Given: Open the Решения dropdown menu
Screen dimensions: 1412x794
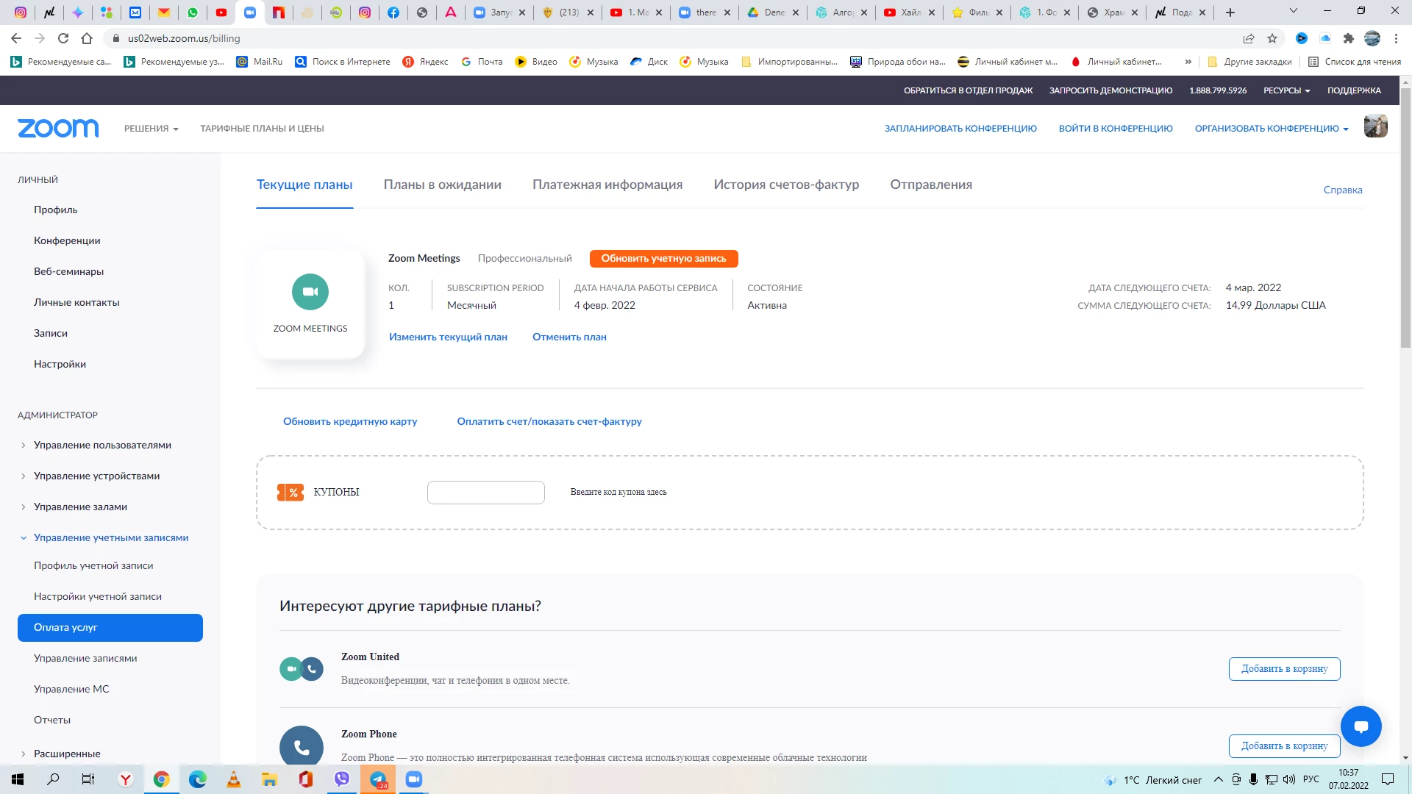Looking at the screenshot, I should (151, 129).
